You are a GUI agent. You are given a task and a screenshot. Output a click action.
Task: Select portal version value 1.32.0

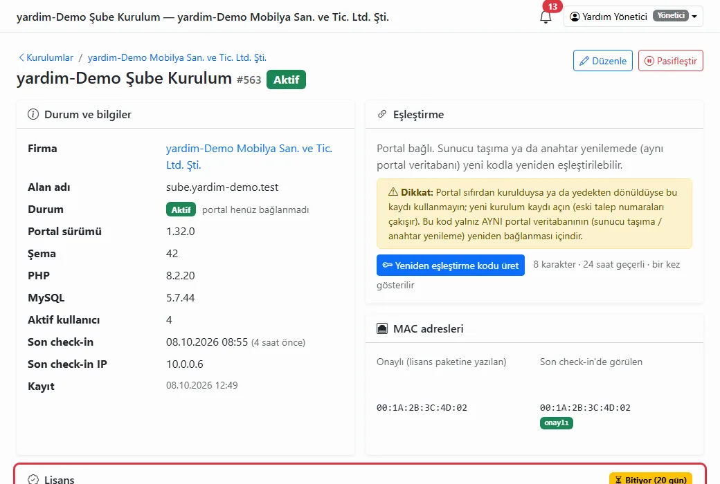point(181,231)
